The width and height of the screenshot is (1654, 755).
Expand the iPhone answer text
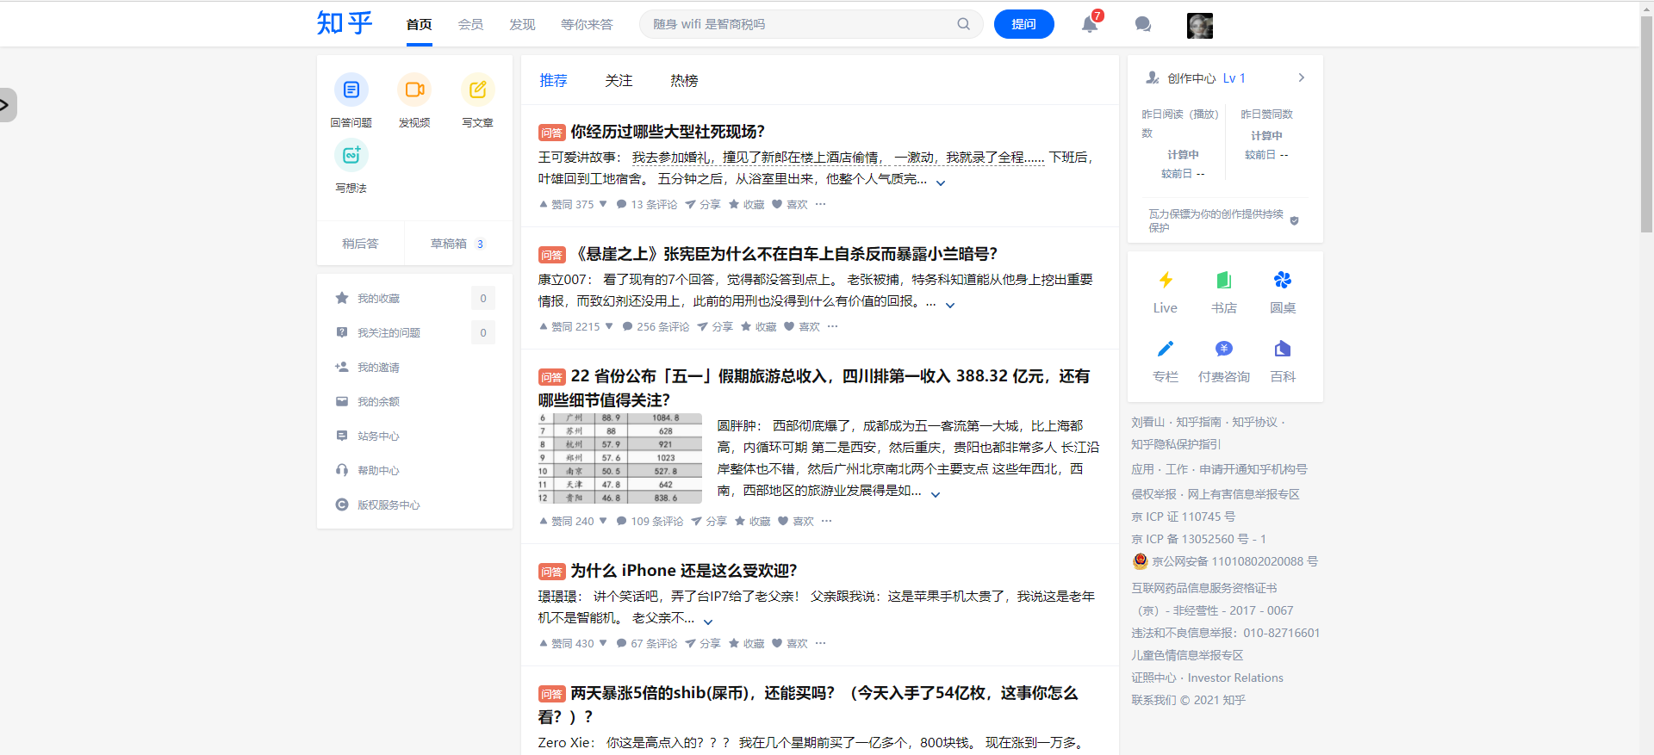click(x=708, y=622)
